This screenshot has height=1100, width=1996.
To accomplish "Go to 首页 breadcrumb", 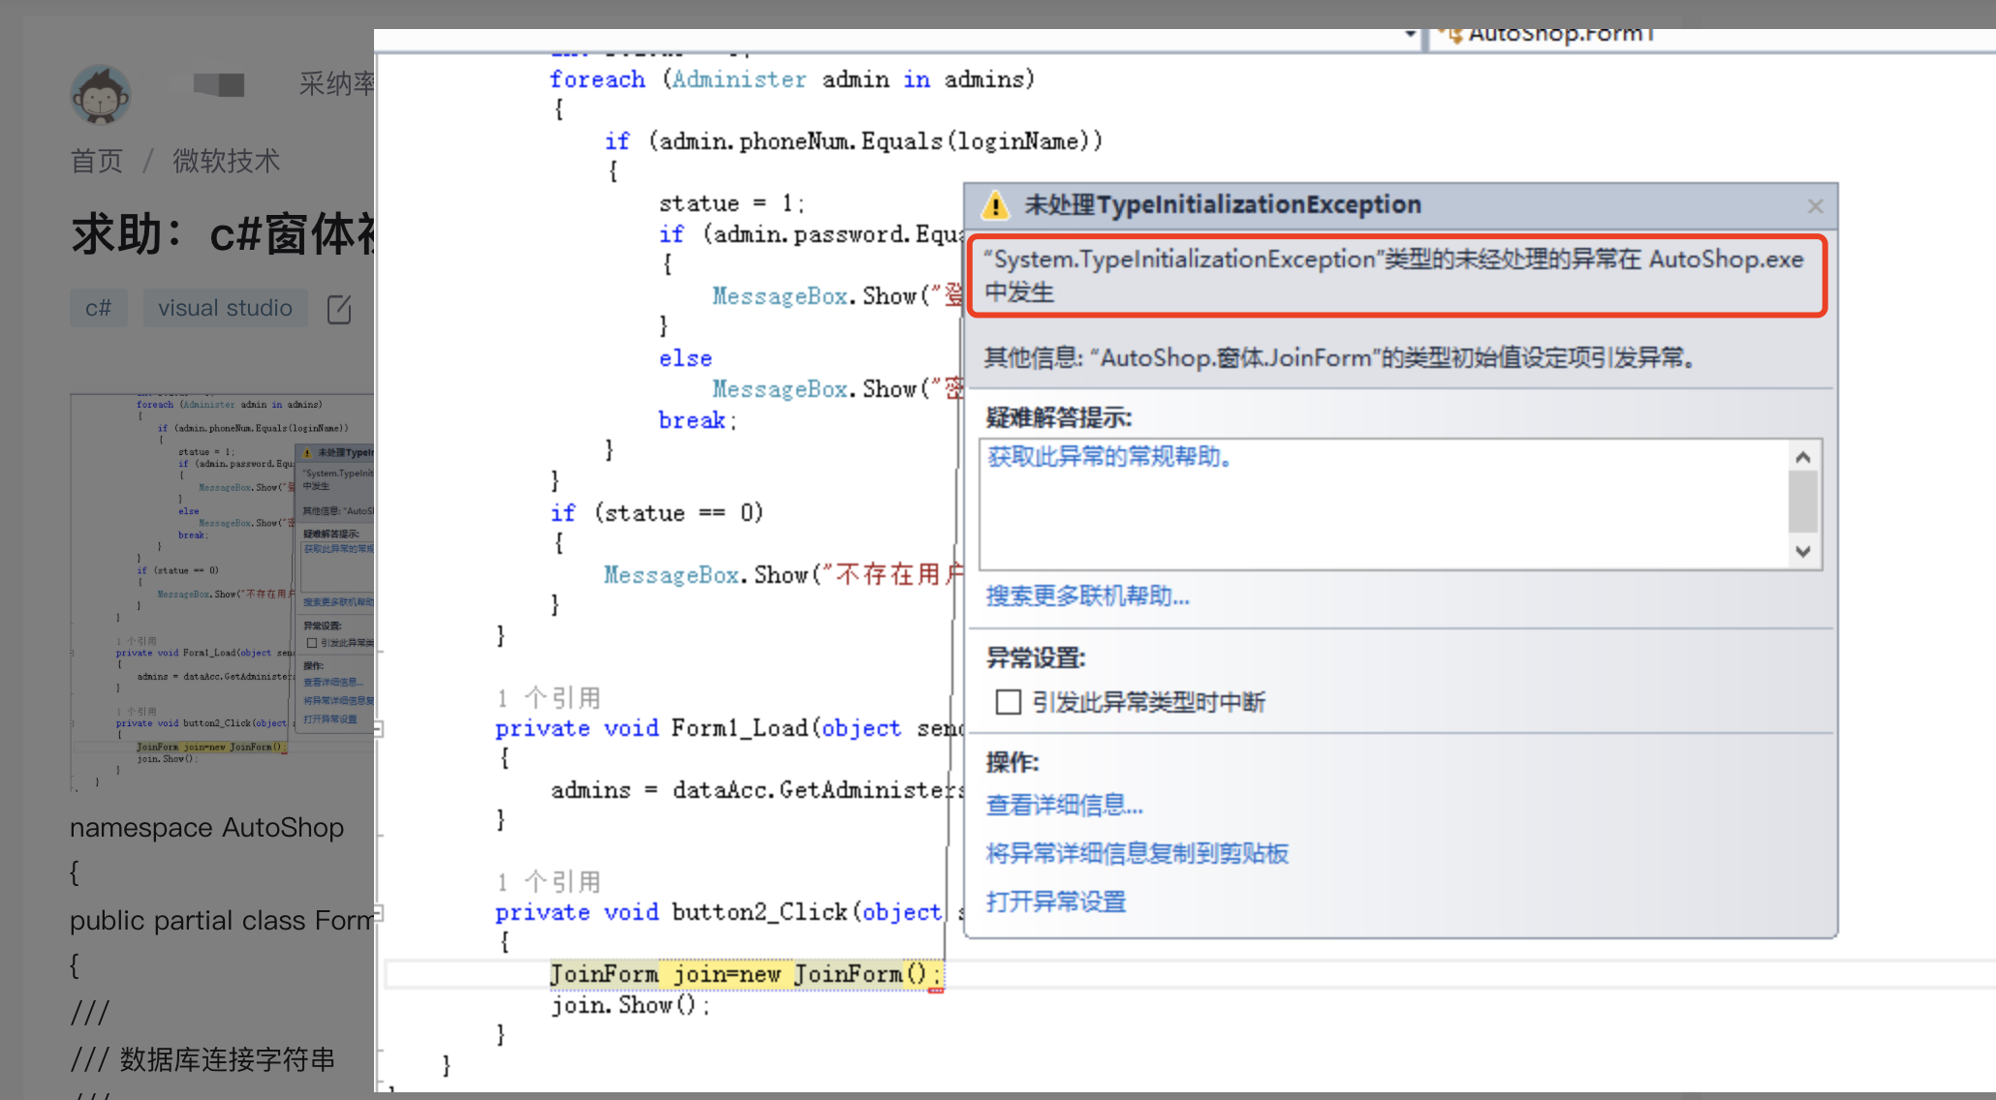I will point(96,161).
